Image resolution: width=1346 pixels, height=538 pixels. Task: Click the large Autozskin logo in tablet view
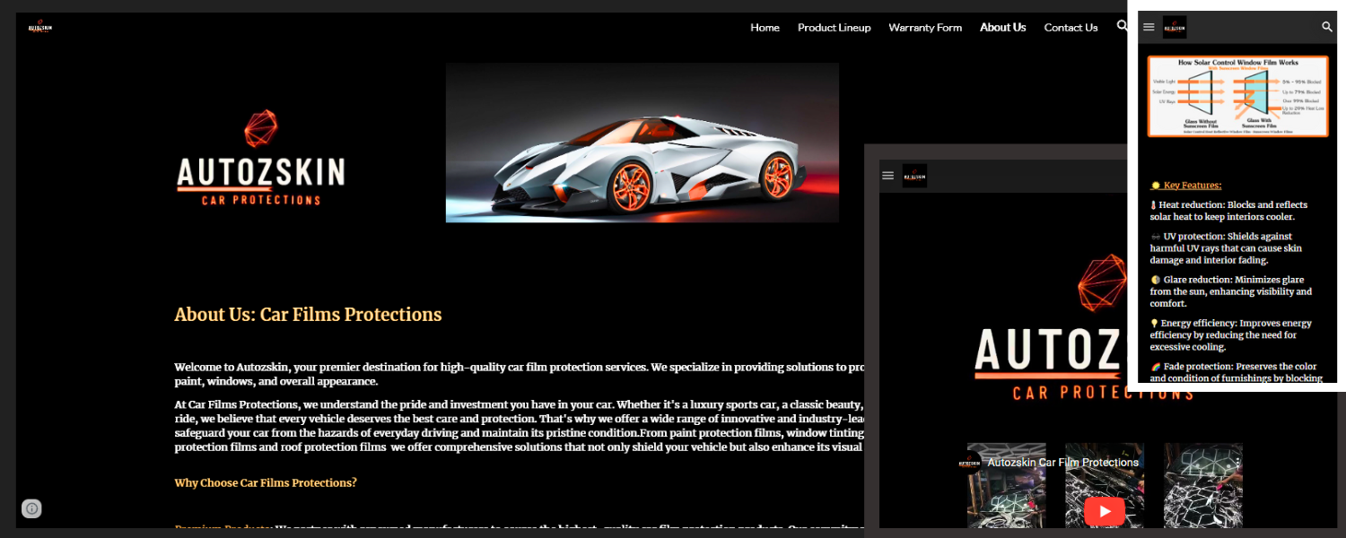1049,327
